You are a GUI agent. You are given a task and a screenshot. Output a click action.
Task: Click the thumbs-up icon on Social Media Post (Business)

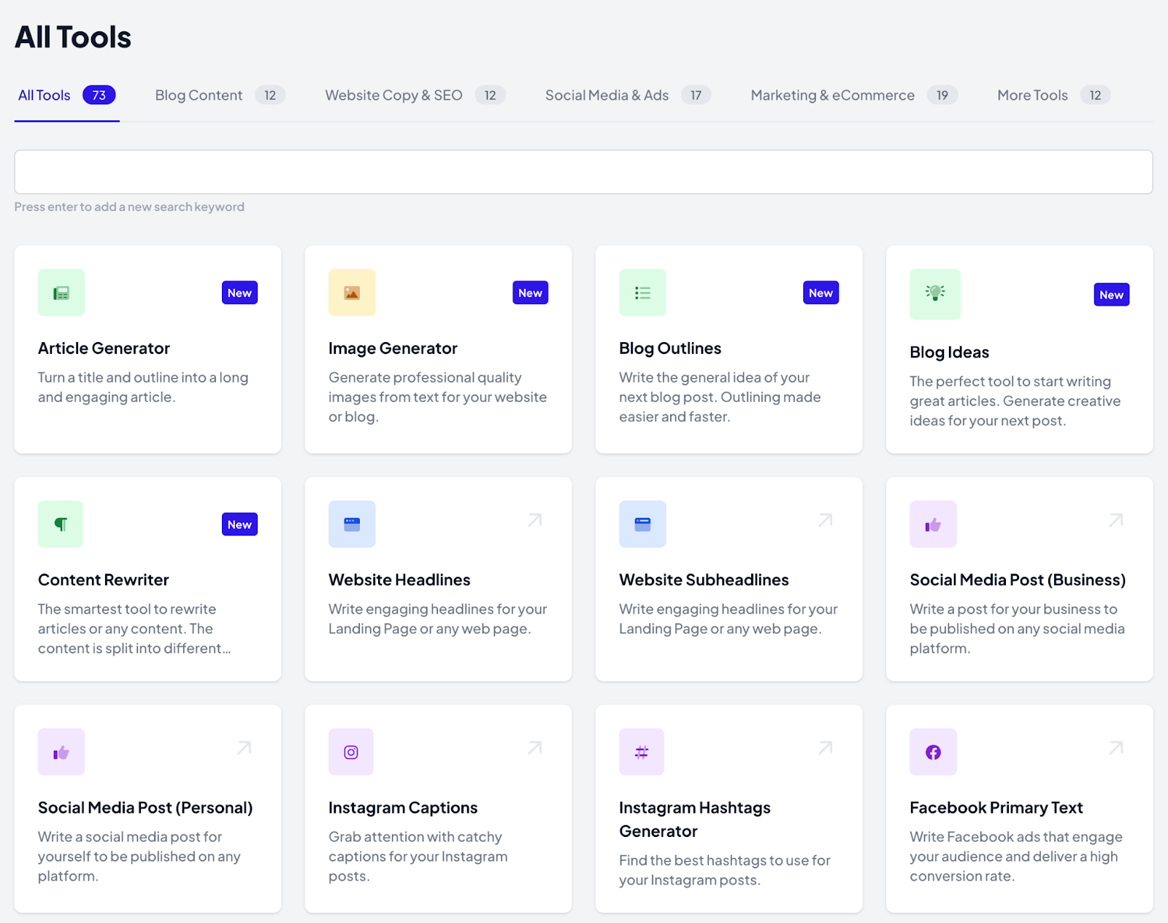tap(933, 523)
